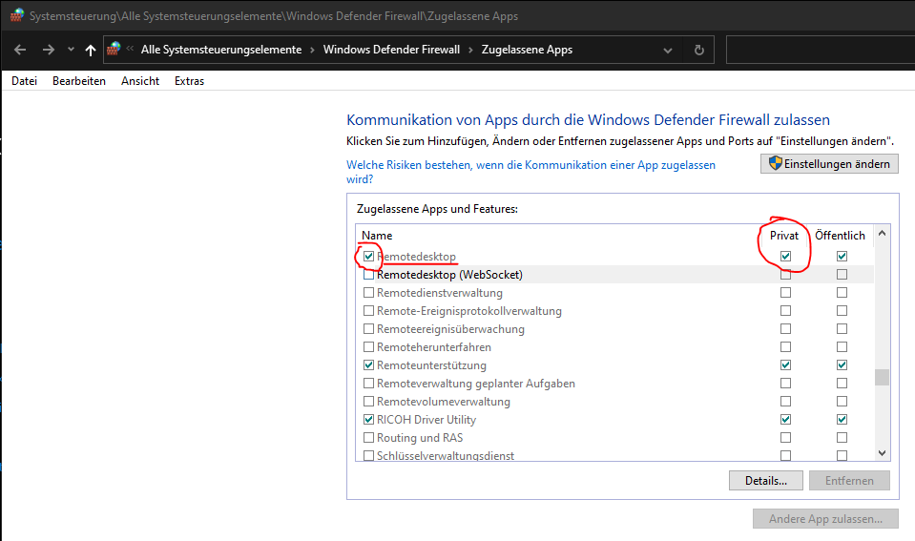Enable Remoteherunterfahren checkbox
The width and height of the screenshot is (915, 541).
coord(369,346)
